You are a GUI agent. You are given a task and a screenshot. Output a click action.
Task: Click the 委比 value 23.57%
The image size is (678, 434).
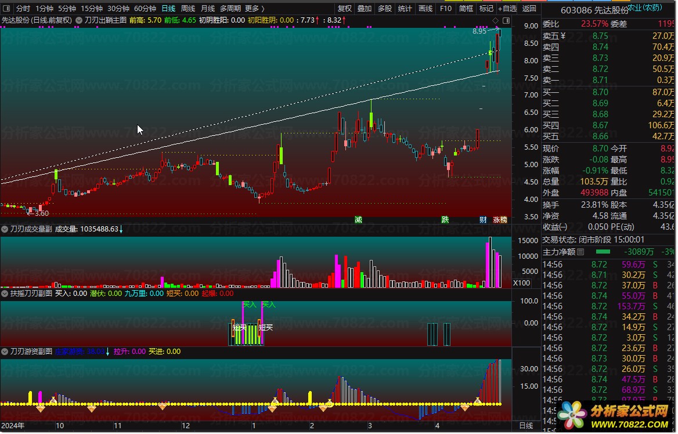point(594,24)
